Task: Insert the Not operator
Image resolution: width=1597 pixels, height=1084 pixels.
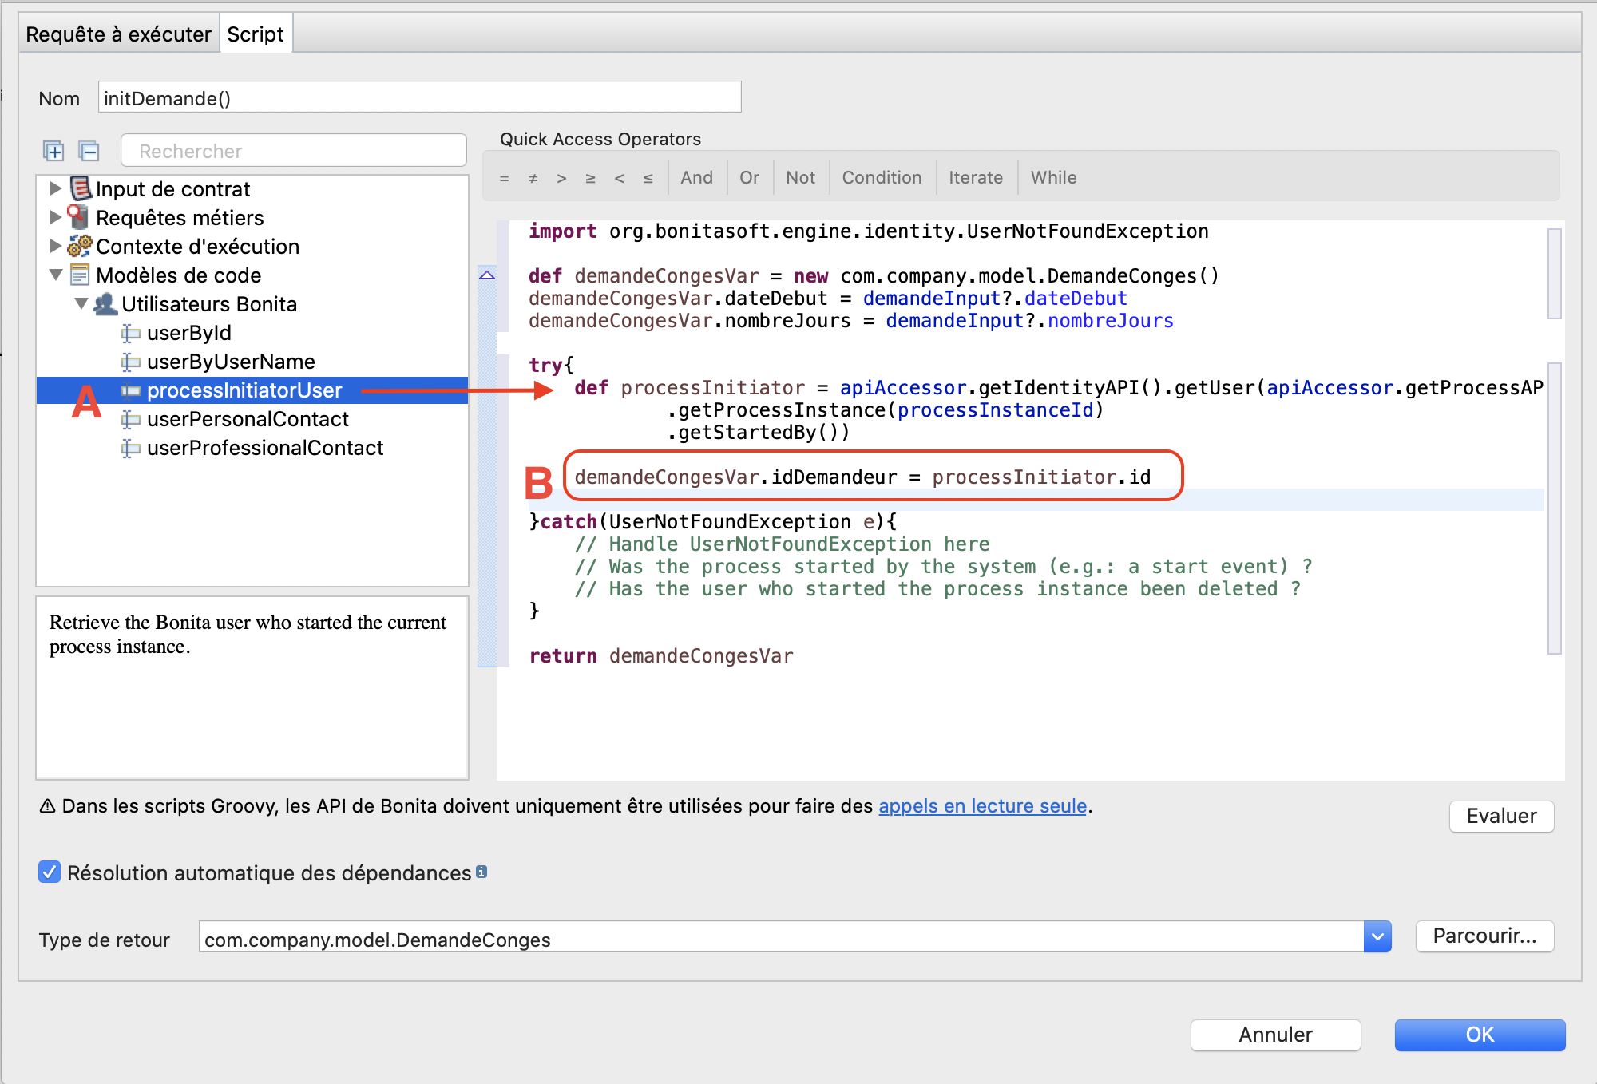Action: coord(800,178)
